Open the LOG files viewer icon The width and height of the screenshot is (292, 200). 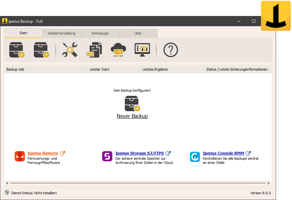tap(94, 50)
